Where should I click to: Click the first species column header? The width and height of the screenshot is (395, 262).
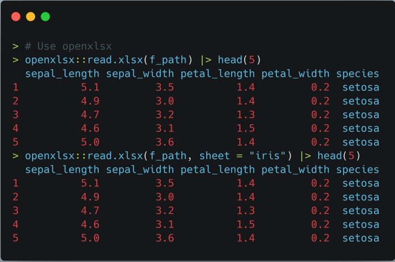tap(358, 74)
